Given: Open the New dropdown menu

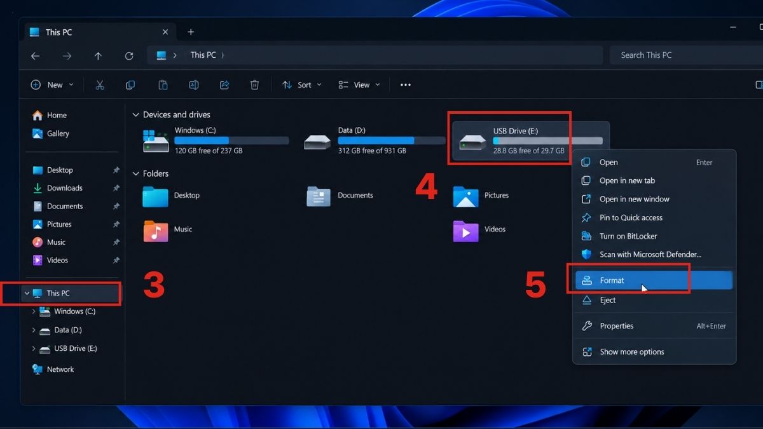Looking at the screenshot, I should pyautogui.click(x=52, y=85).
